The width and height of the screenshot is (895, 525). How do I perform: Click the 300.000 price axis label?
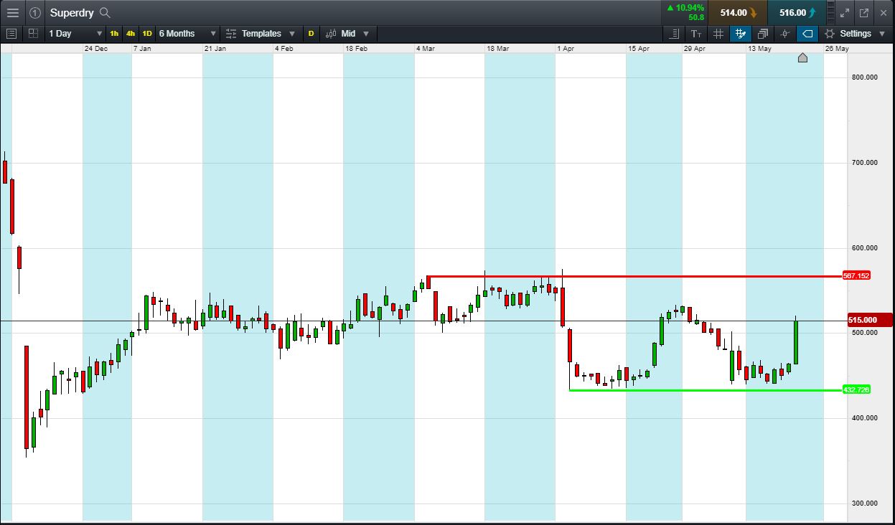coord(865,503)
